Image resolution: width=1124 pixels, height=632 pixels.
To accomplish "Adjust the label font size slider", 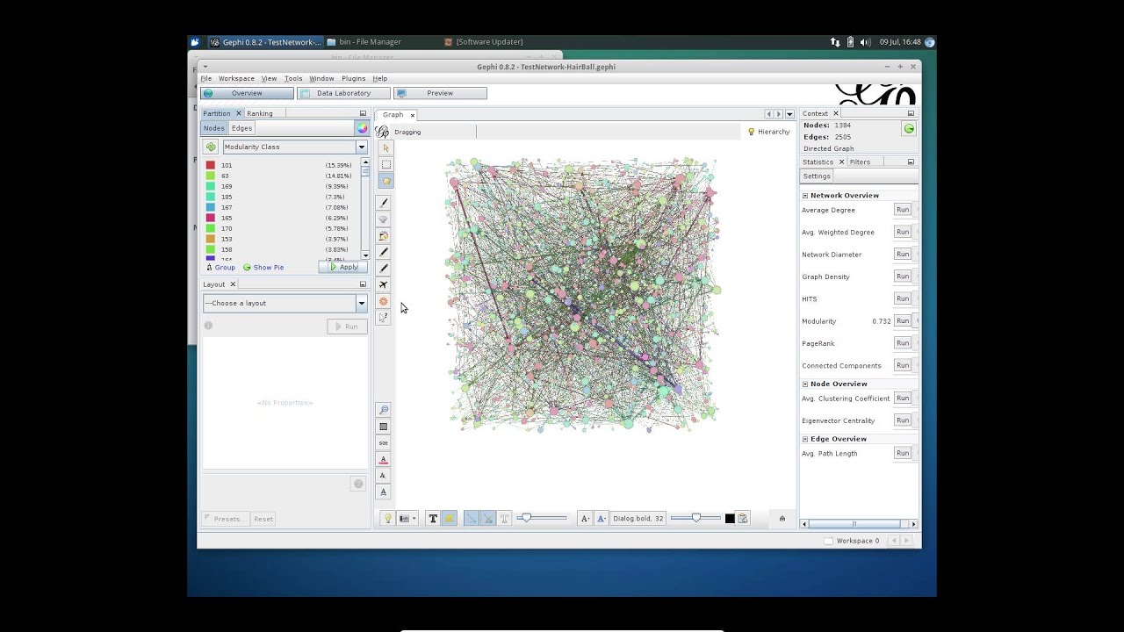I will click(x=695, y=519).
